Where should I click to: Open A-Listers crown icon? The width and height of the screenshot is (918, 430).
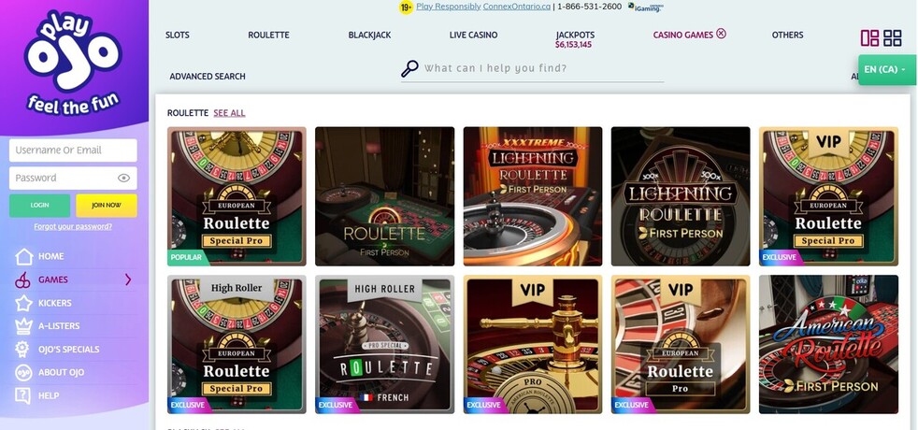click(x=23, y=326)
